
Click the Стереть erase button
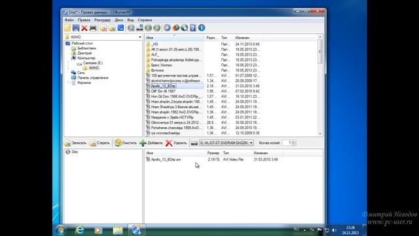pyautogui.click(x=100, y=143)
